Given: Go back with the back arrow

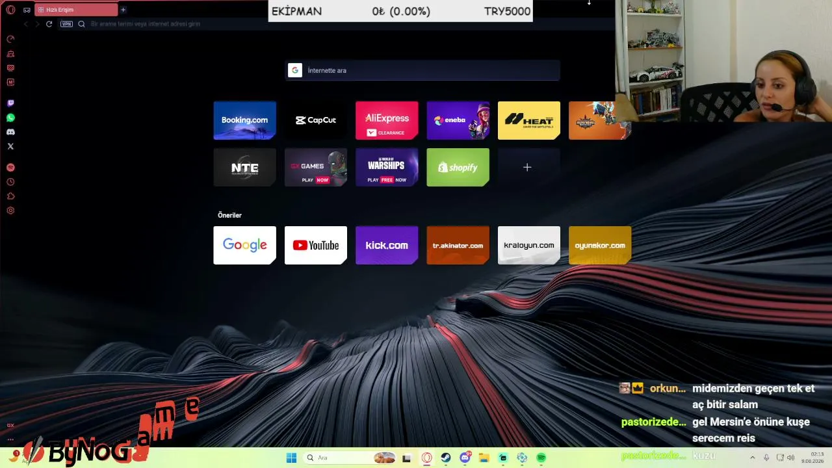Looking at the screenshot, I should pos(26,24).
